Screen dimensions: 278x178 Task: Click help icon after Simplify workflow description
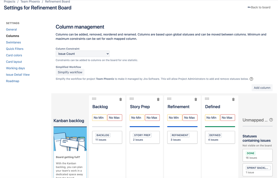pyautogui.click(x=251, y=79)
